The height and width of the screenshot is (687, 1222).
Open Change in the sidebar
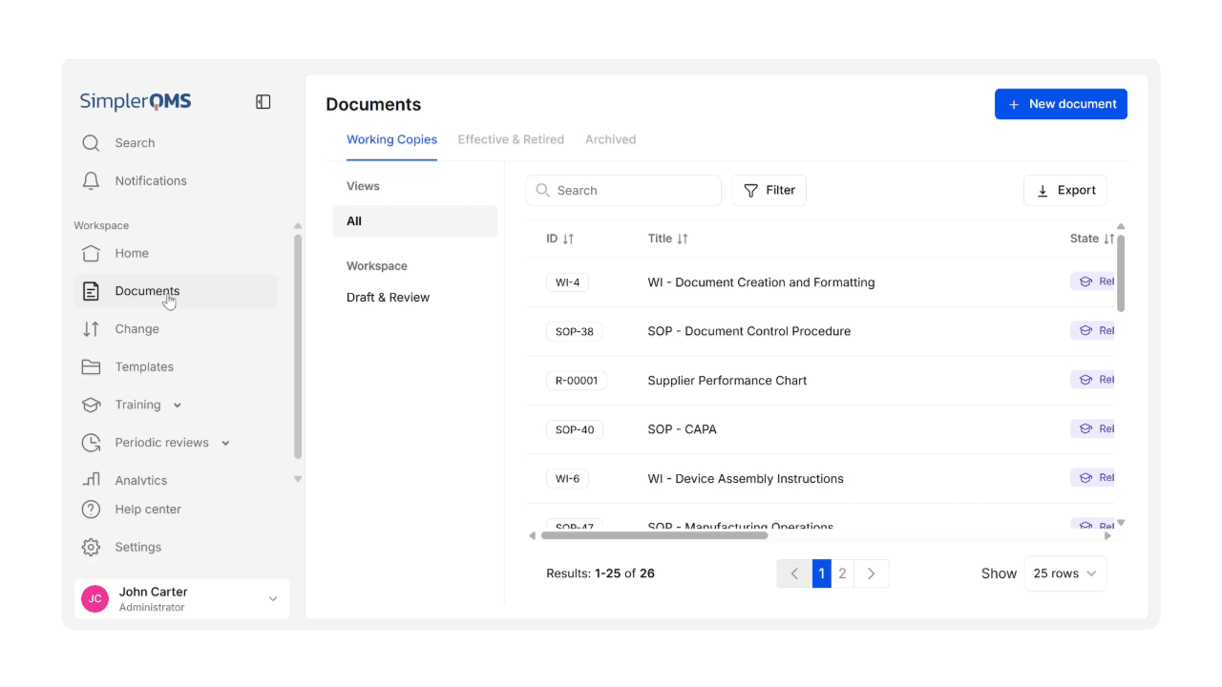137,329
